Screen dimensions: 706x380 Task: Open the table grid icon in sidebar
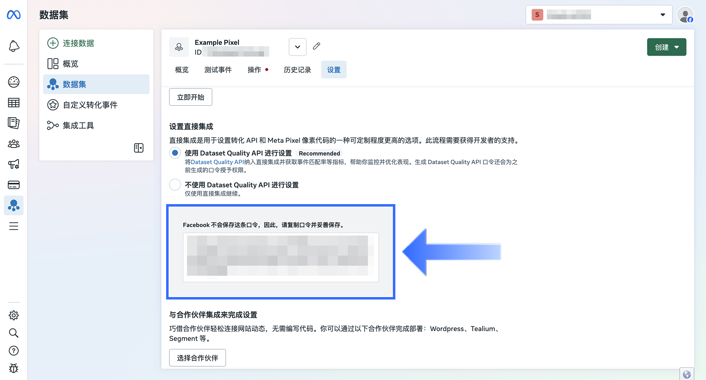click(14, 102)
